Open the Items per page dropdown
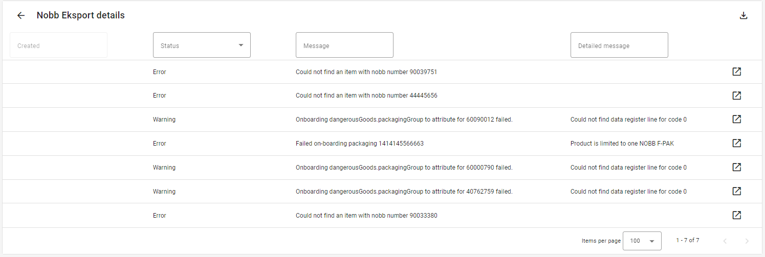The image size is (765, 257). pos(642,241)
